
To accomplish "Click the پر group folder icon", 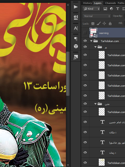I will tap(100, 47).
